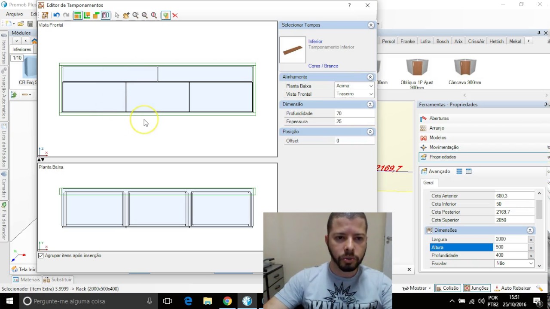
Task: Click the red-marked magnifier zoom icon
Action: pos(154,15)
